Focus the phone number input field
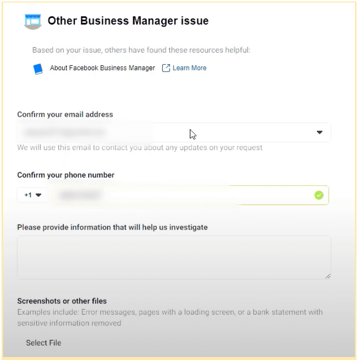This screenshot has height=362, width=362. 190,195
